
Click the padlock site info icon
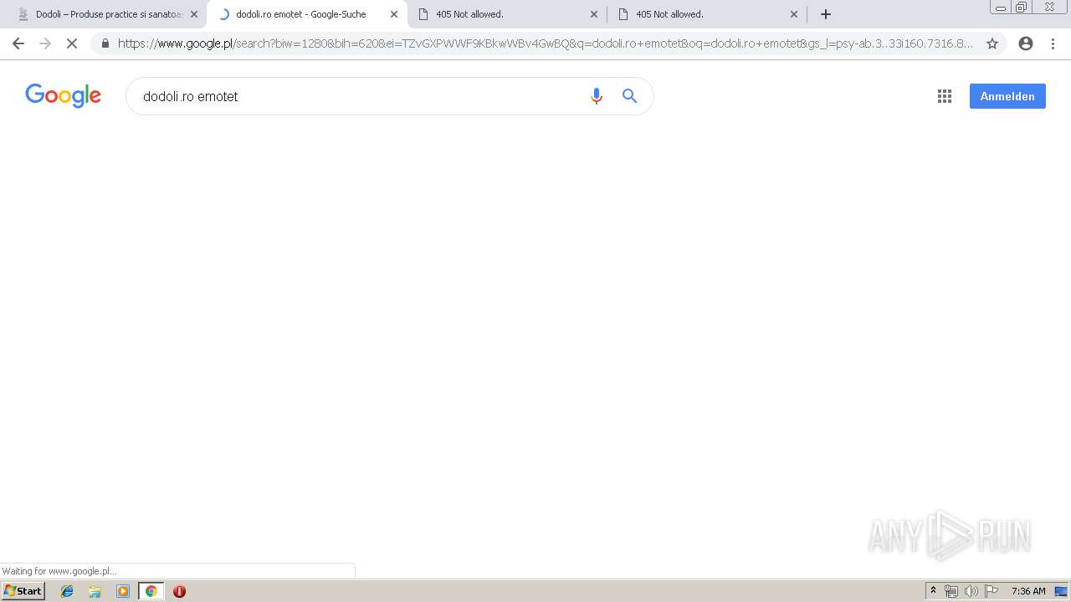tap(105, 43)
